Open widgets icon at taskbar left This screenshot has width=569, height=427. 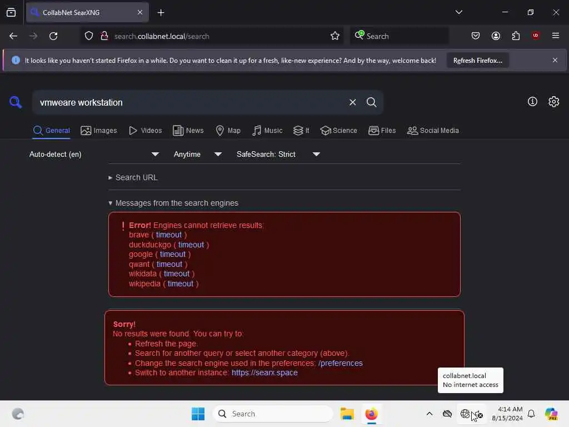click(x=18, y=414)
